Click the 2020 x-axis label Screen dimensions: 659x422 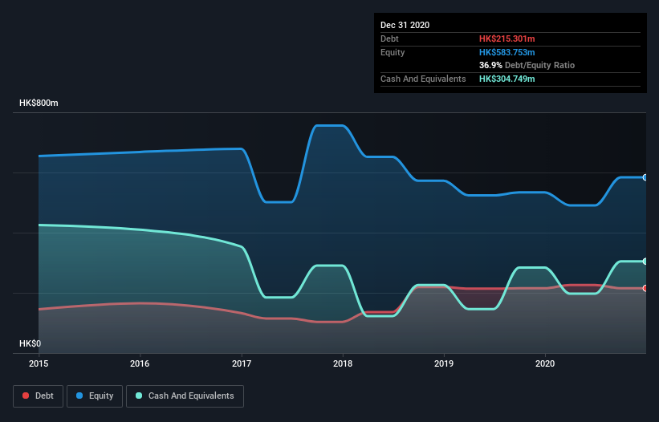pos(545,363)
